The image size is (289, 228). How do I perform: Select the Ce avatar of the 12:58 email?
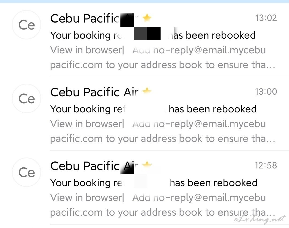[26, 172]
